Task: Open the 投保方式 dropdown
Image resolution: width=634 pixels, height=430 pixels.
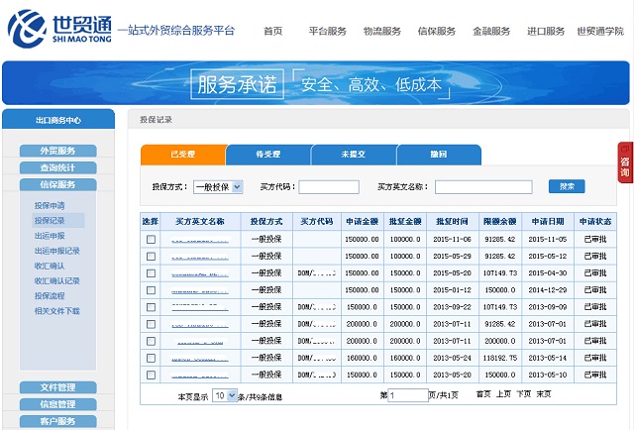Action: [217, 186]
